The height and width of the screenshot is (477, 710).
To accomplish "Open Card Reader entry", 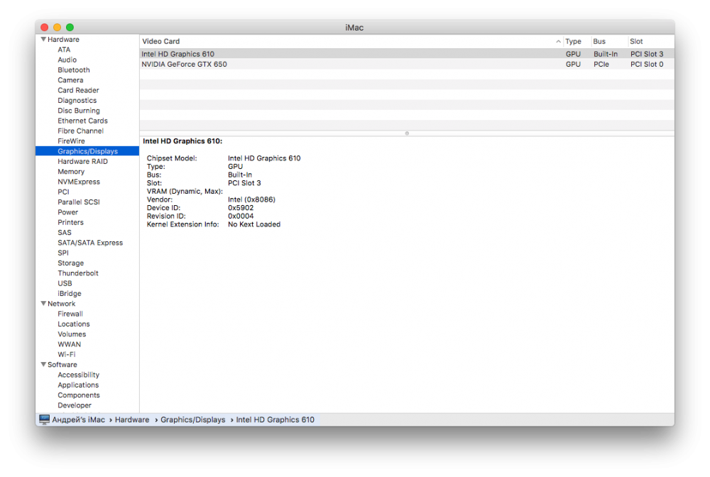I will tap(78, 91).
